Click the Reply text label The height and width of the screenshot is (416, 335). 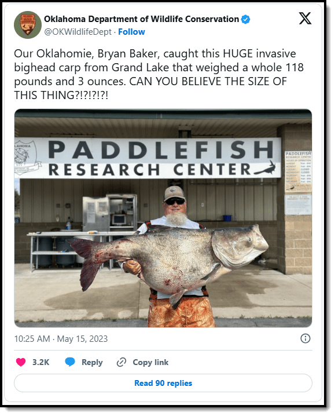[92, 363]
